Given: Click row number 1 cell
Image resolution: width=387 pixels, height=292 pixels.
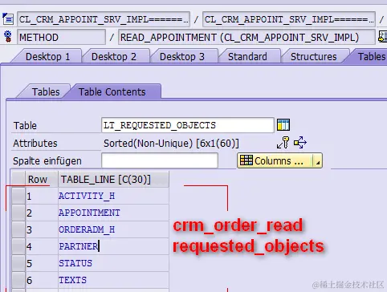Looking at the screenshot, I should tap(42, 196).
